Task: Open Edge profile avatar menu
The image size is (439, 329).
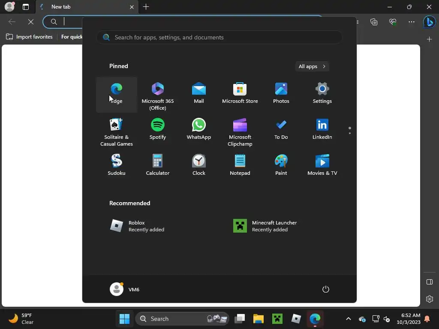Action: (10, 7)
